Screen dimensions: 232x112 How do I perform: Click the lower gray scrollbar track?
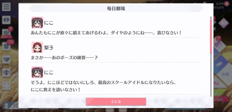pos(211,75)
